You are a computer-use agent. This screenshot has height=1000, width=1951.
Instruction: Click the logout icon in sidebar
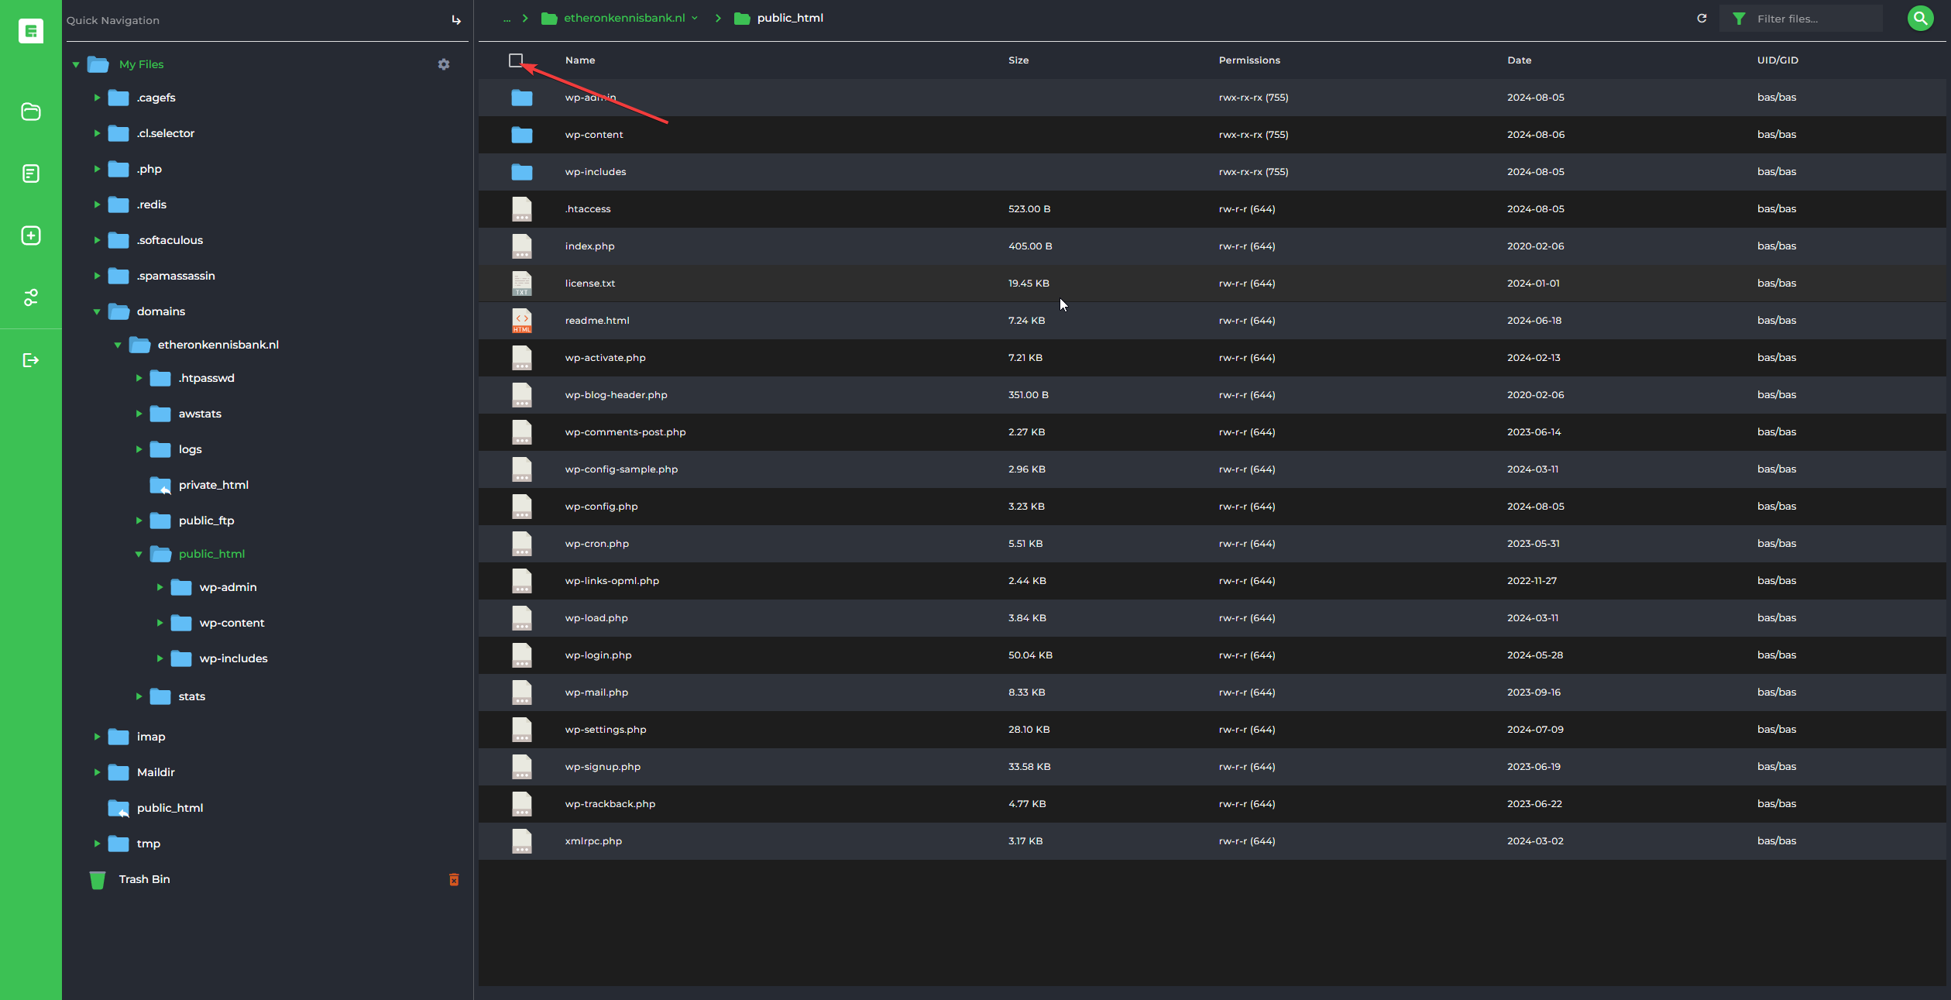[x=31, y=359]
